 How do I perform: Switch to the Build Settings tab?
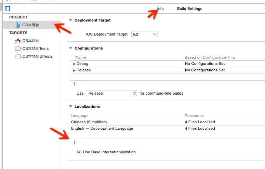[x=190, y=9]
